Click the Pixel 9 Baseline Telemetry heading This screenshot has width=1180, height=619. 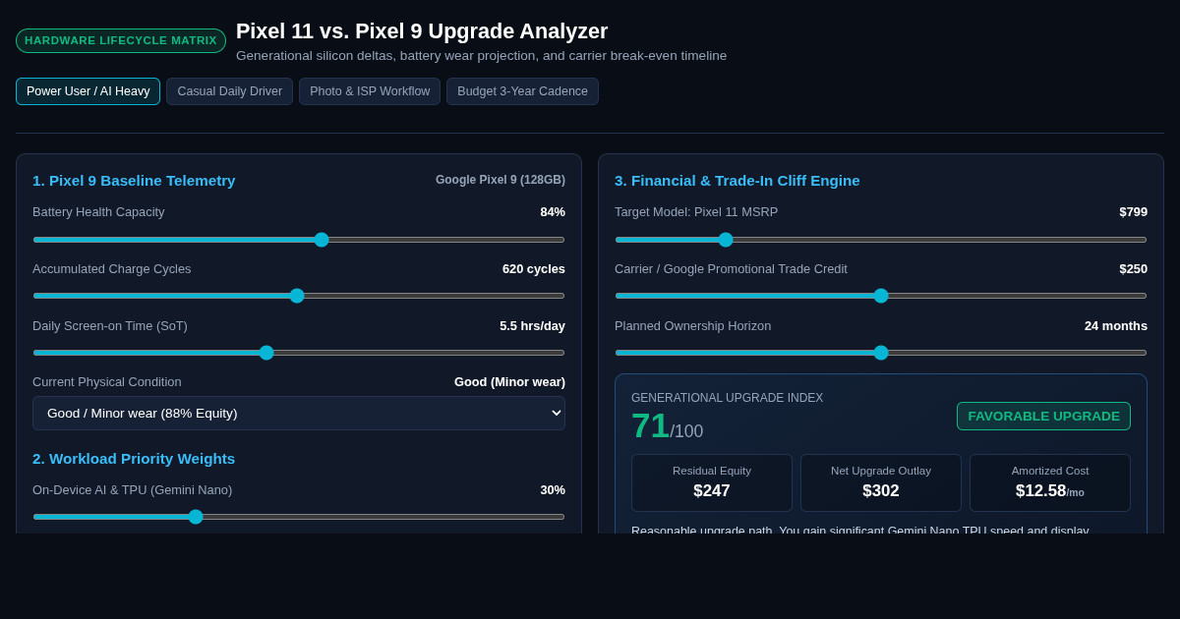134,181
